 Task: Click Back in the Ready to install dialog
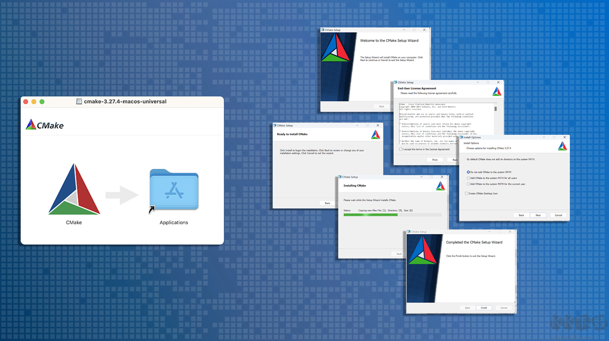327,203
